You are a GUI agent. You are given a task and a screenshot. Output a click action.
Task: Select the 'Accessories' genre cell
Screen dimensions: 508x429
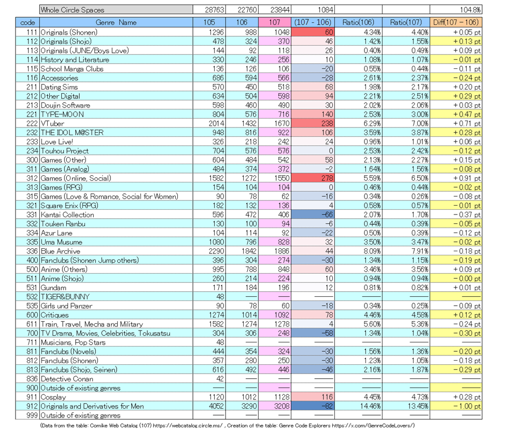tap(116, 78)
